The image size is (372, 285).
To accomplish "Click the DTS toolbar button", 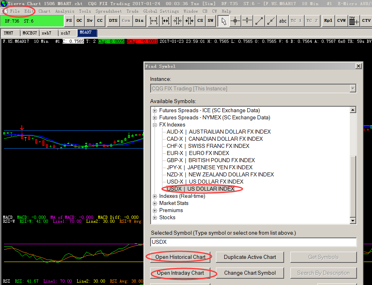I will point(113,20).
